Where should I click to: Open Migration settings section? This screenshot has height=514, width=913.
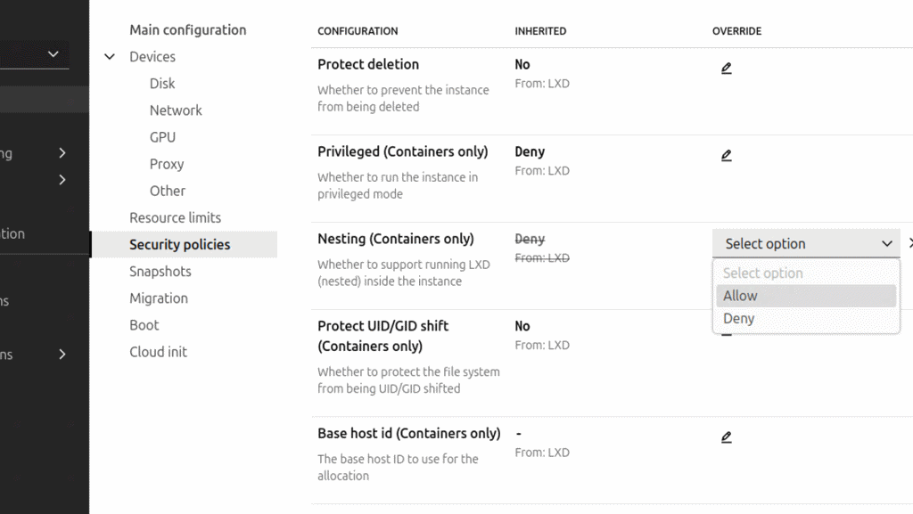159,298
